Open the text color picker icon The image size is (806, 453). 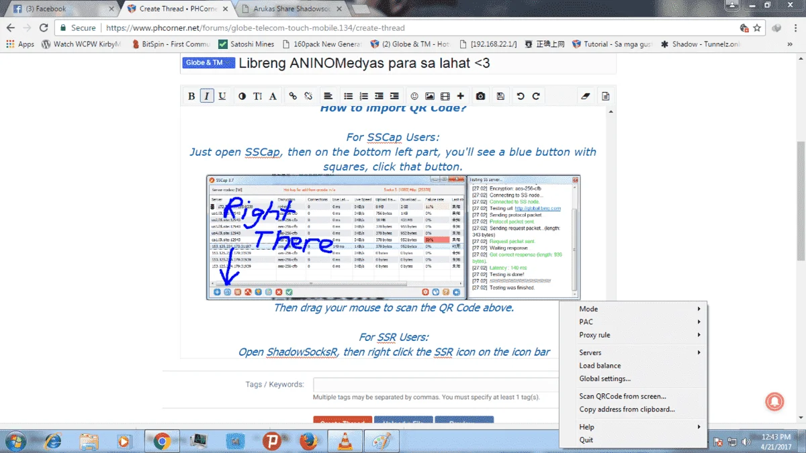tap(242, 96)
